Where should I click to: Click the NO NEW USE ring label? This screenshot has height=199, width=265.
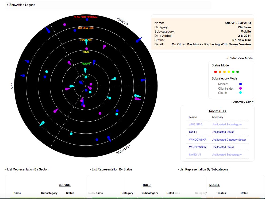(x=86, y=28)
